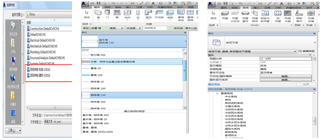
Task: Select the 屋顶 (Roof) tool icon
Action: coord(148,13)
